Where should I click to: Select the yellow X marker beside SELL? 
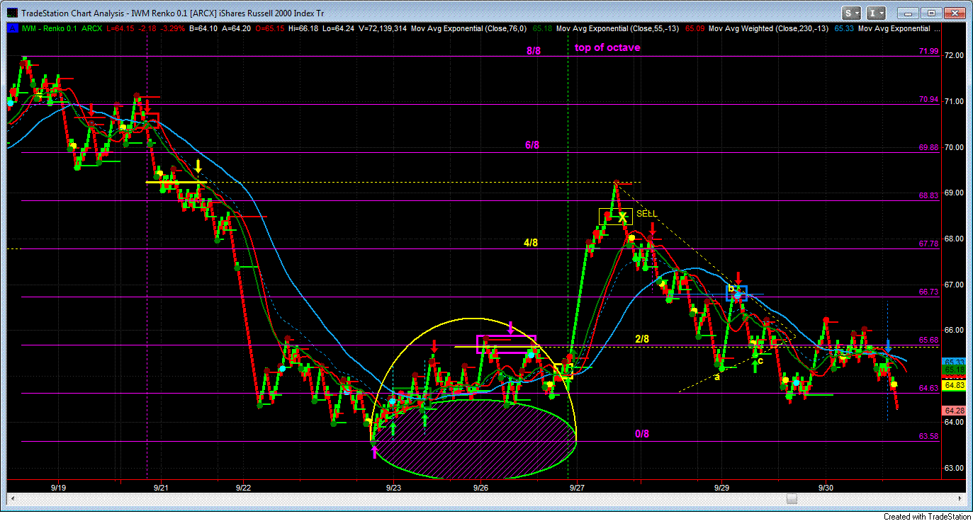622,217
